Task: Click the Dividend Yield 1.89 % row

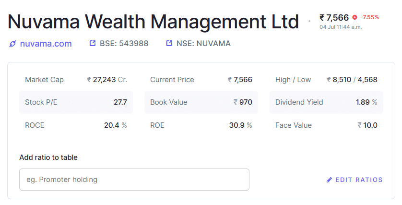Action: (x=326, y=102)
